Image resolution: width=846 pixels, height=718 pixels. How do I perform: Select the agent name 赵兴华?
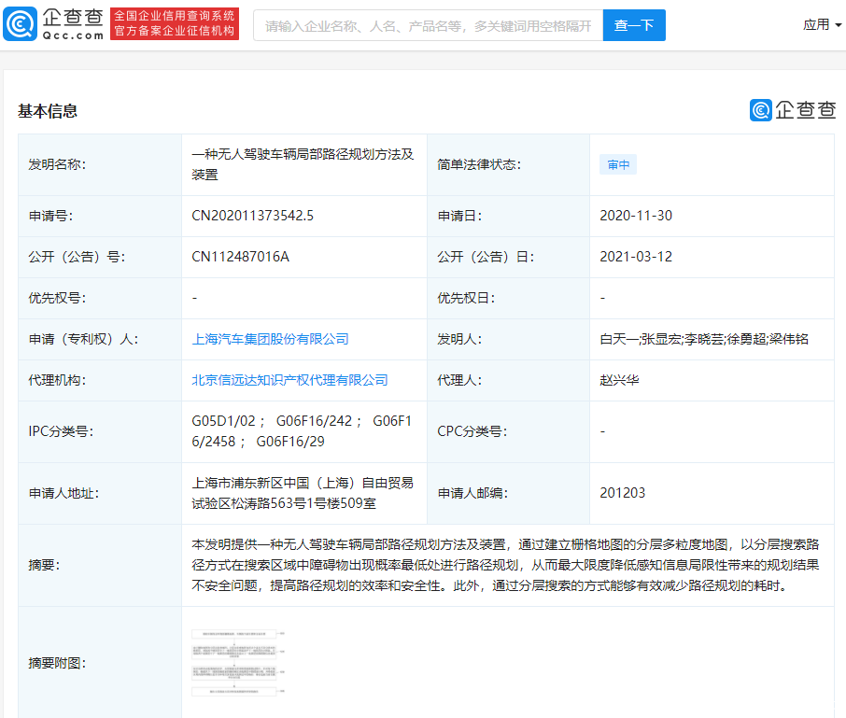619,380
